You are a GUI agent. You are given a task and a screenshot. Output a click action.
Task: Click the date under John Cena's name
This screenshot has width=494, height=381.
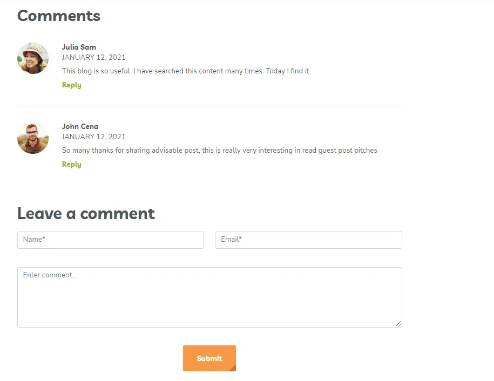pyautogui.click(x=93, y=137)
